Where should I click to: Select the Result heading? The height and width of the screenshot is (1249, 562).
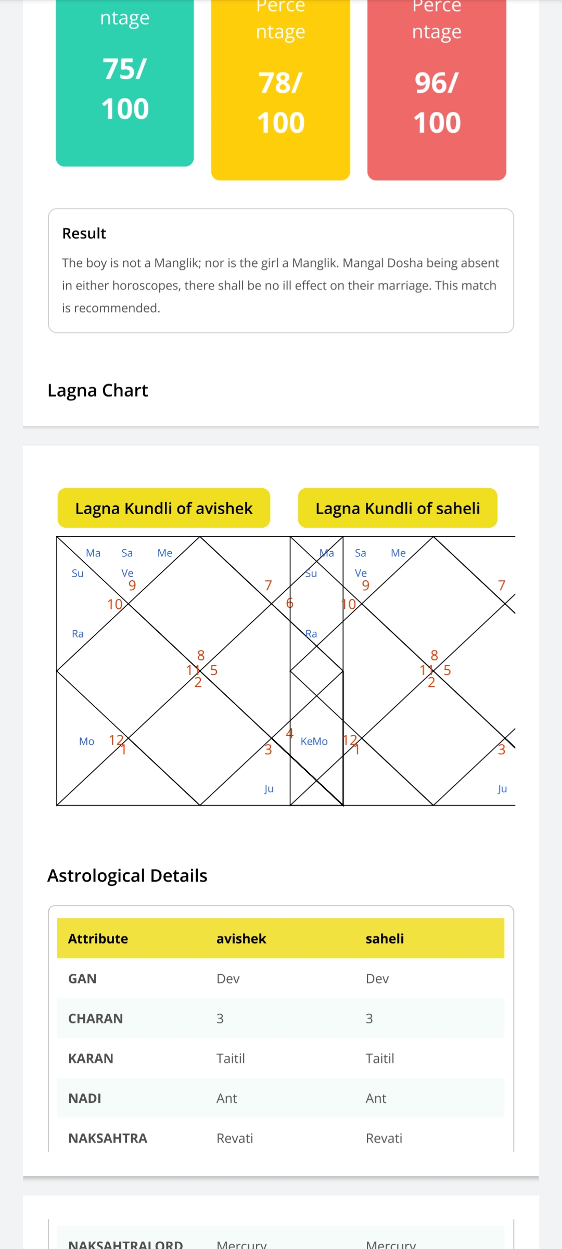point(84,234)
